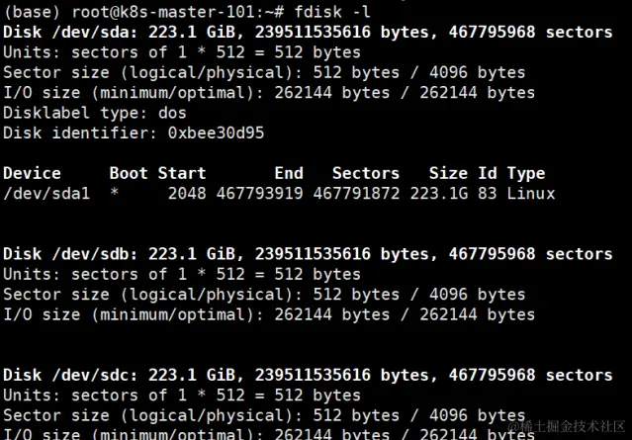This screenshot has width=632, height=440.
Task: Click the Sectors column header
Action: point(366,173)
